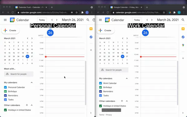The width and height of the screenshot is (187, 117).
Task: Show previous month in Personal mini calendar
Action: (x=27, y=38)
